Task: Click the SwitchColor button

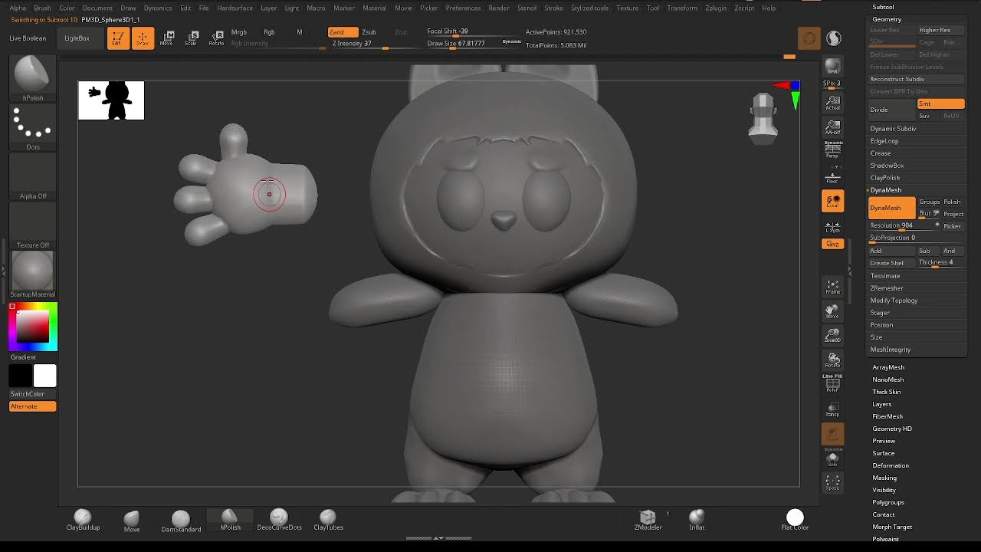Action: [32, 394]
